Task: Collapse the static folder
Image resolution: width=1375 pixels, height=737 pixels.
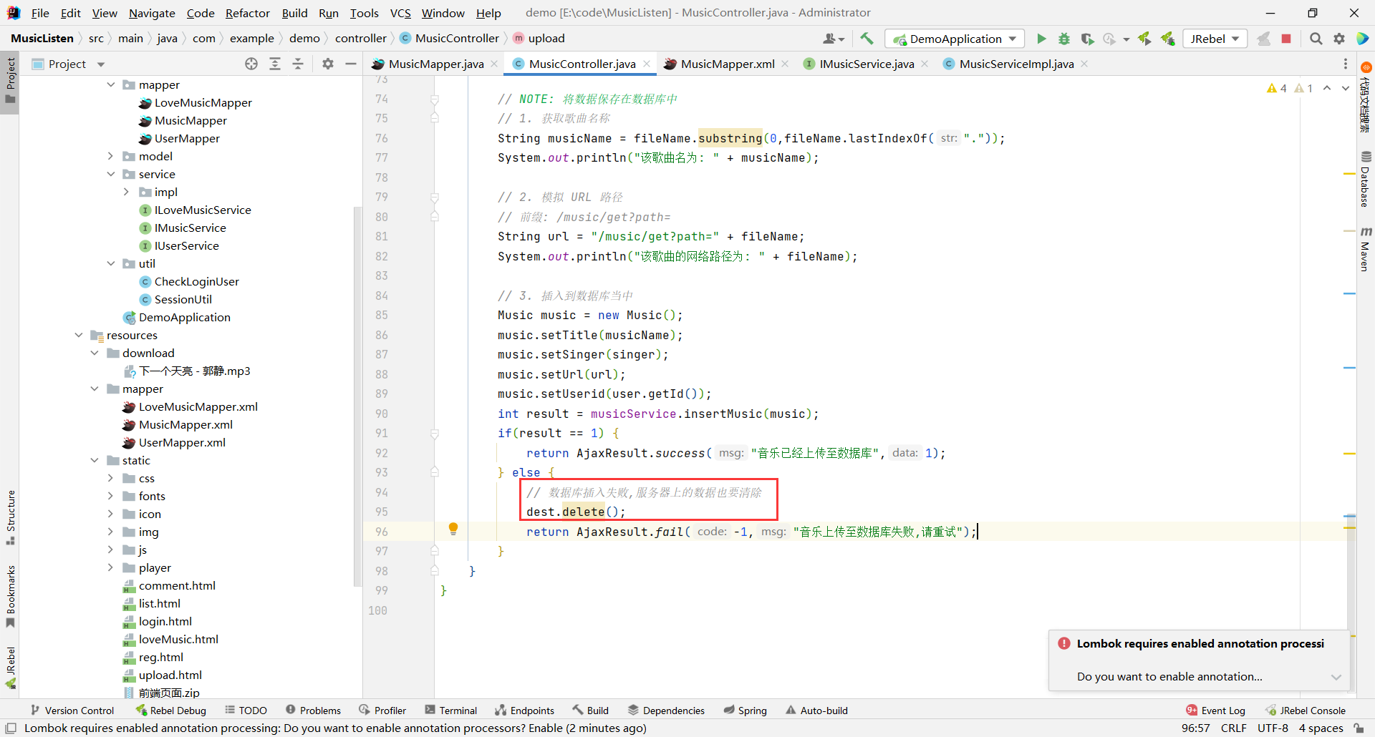Action: (95, 460)
